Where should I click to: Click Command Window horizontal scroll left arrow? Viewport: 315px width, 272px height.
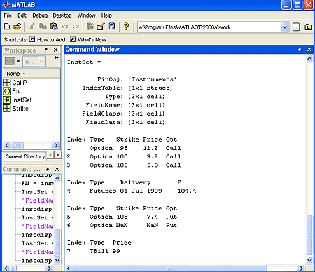point(68,268)
